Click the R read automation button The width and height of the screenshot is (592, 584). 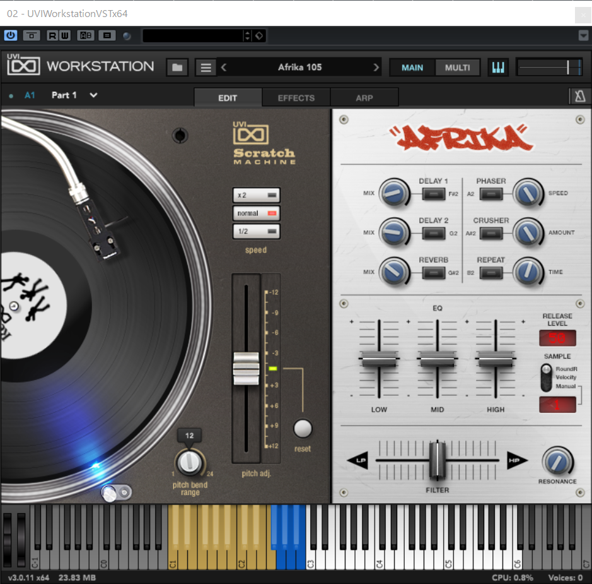52,35
